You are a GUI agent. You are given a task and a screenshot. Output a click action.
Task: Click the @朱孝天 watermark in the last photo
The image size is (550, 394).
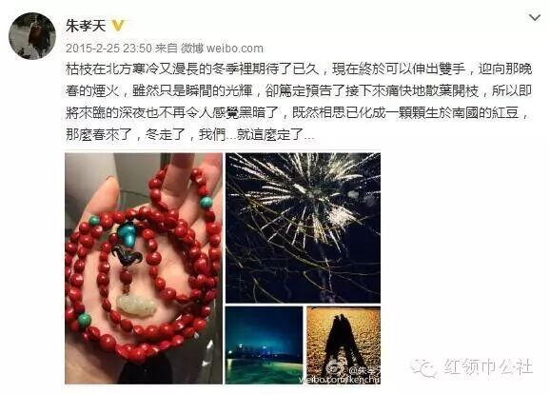click(363, 370)
